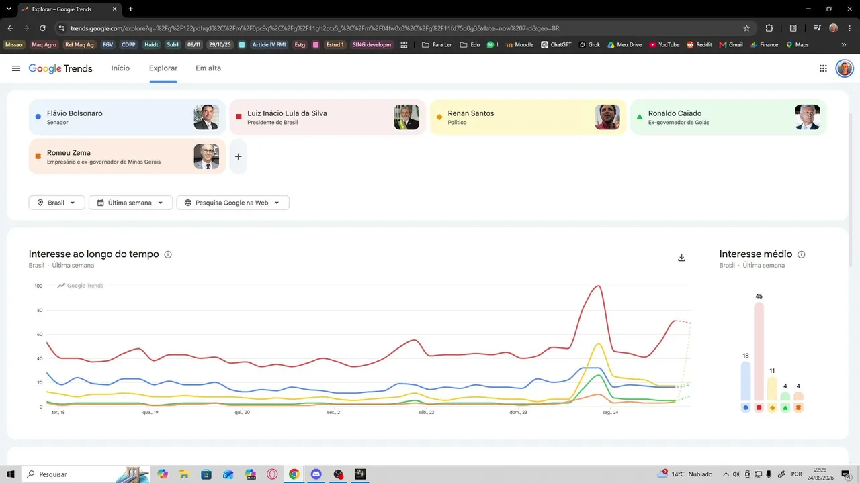Viewport: 860px width, 483px height.
Task: Click the yellow Renan Santos average bar
Action: 772,389
